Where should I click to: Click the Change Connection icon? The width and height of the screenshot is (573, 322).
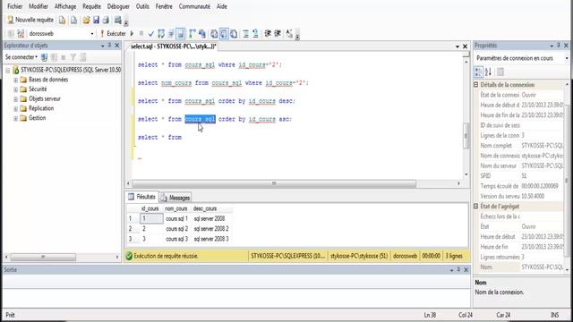(21, 34)
